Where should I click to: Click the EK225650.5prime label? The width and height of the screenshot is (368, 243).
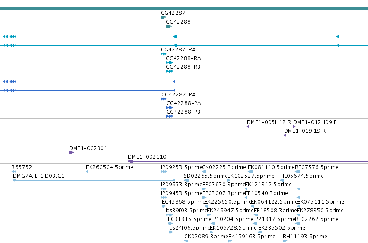228,202
